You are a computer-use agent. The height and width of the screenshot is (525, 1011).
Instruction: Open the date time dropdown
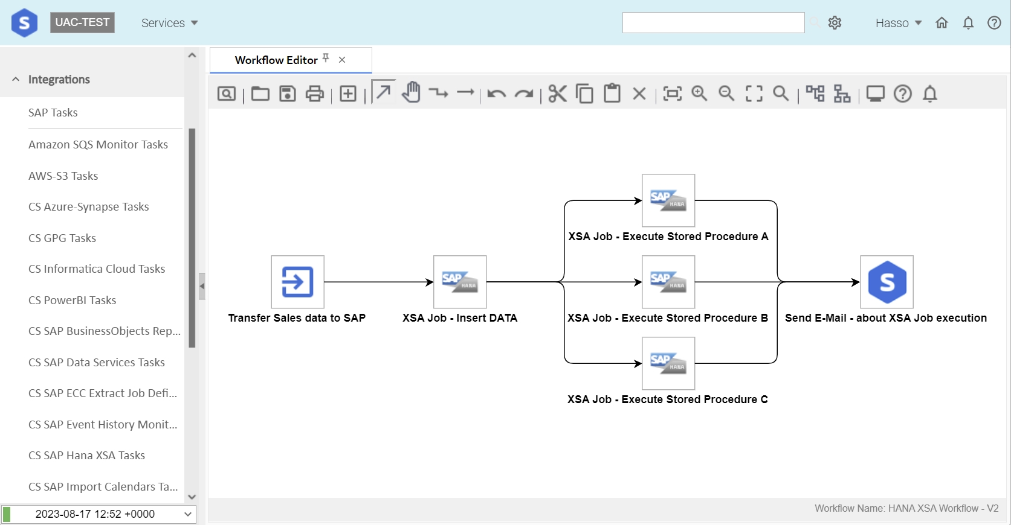click(188, 514)
